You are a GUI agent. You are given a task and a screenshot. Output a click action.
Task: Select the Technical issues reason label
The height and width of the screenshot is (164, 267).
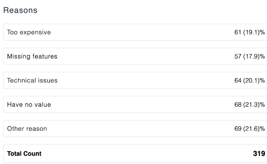point(32,80)
